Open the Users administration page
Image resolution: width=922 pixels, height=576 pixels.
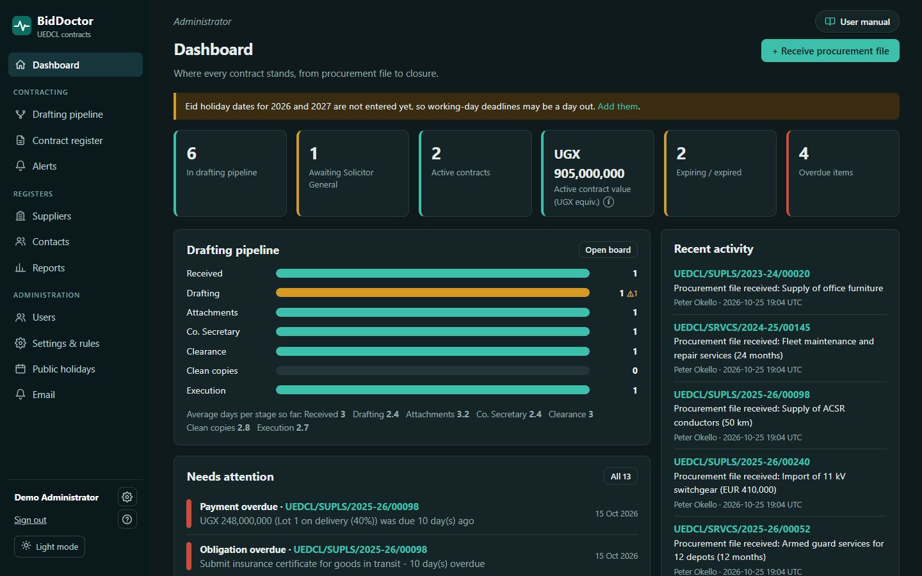pyautogui.click(x=76, y=317)
